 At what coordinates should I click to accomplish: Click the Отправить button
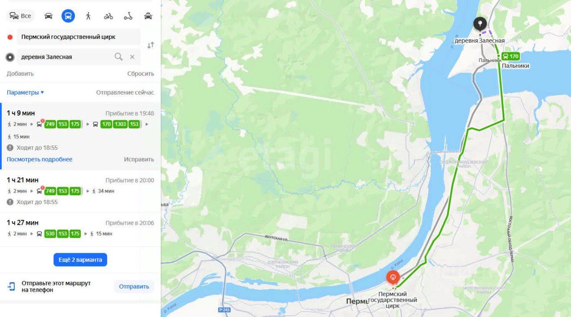[x=134, y=287]
